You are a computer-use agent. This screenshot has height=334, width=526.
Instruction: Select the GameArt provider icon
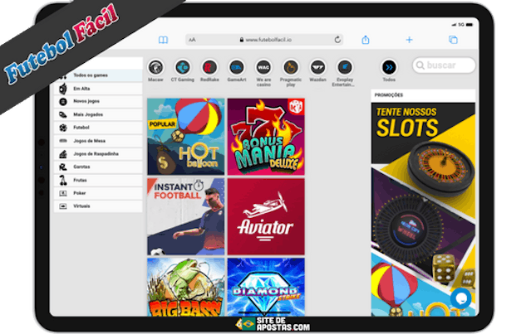pos(237,67)
